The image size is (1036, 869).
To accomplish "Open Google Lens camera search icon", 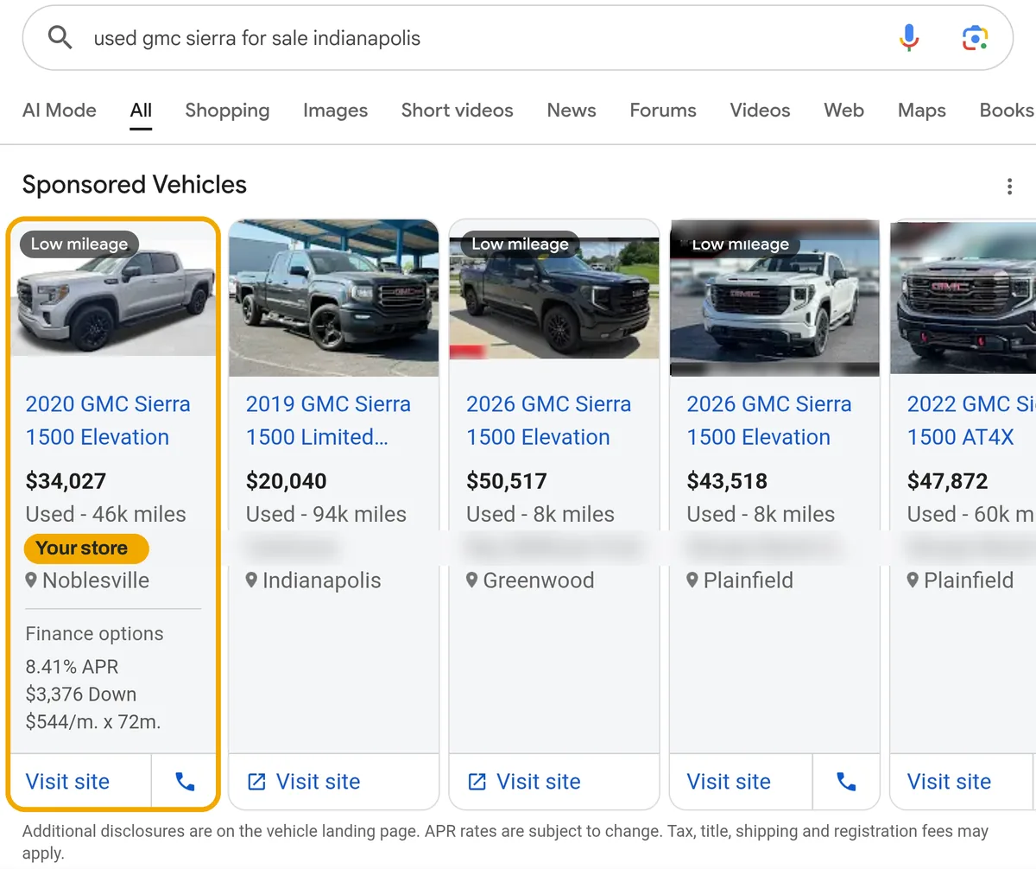I will [975, 38].
